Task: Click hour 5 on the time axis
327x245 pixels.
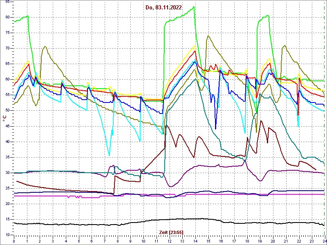Action: click(x=78, y=241)
